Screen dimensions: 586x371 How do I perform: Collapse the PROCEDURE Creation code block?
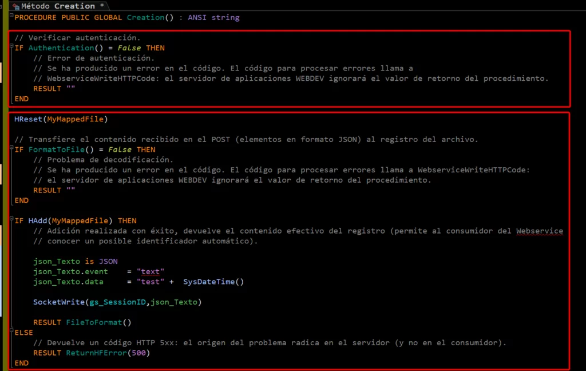(x=11, y=15)
